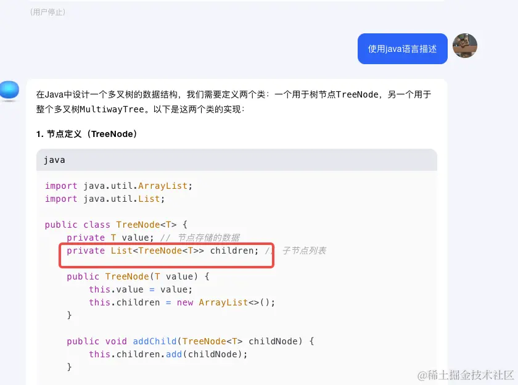Click 'this.value = value;' line

pyautogui.click(x=141, y=289)
